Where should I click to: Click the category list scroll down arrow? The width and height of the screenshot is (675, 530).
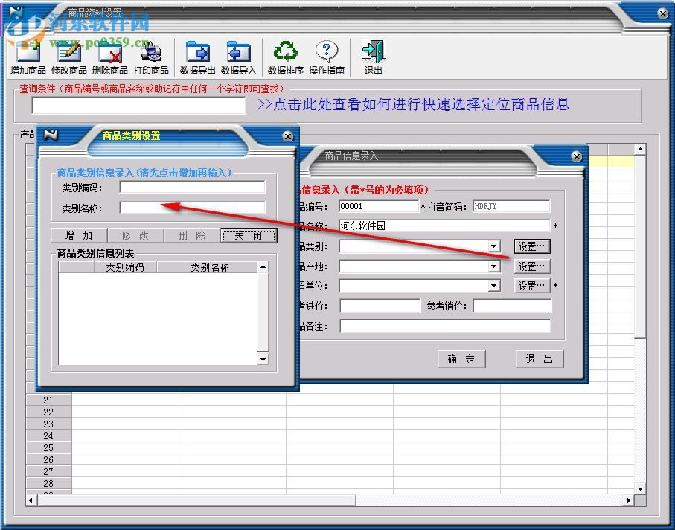click(x=263, y=359)
